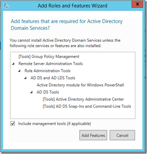
Task: Collapse Role Administration Tools node
Action: click(x=19, y=71)
